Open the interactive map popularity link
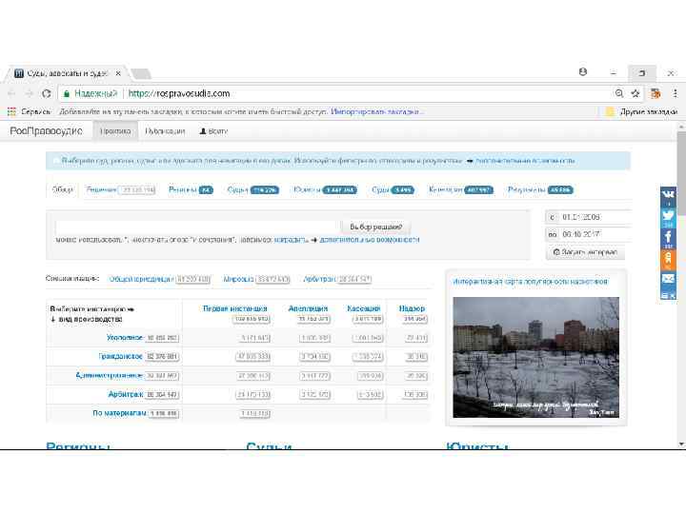Viewport: 686px width, 514px height. click(x=530, y=282)
